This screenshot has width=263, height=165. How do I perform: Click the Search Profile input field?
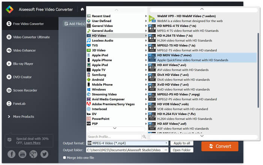[114, 137]
